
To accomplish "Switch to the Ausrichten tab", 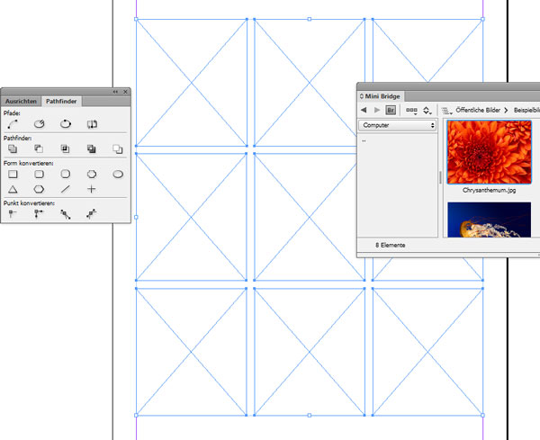I will pyautogui.click(x=22, y=102).
